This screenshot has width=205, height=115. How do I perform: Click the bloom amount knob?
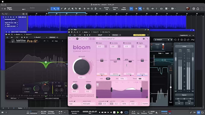click(x=82, y=67)
